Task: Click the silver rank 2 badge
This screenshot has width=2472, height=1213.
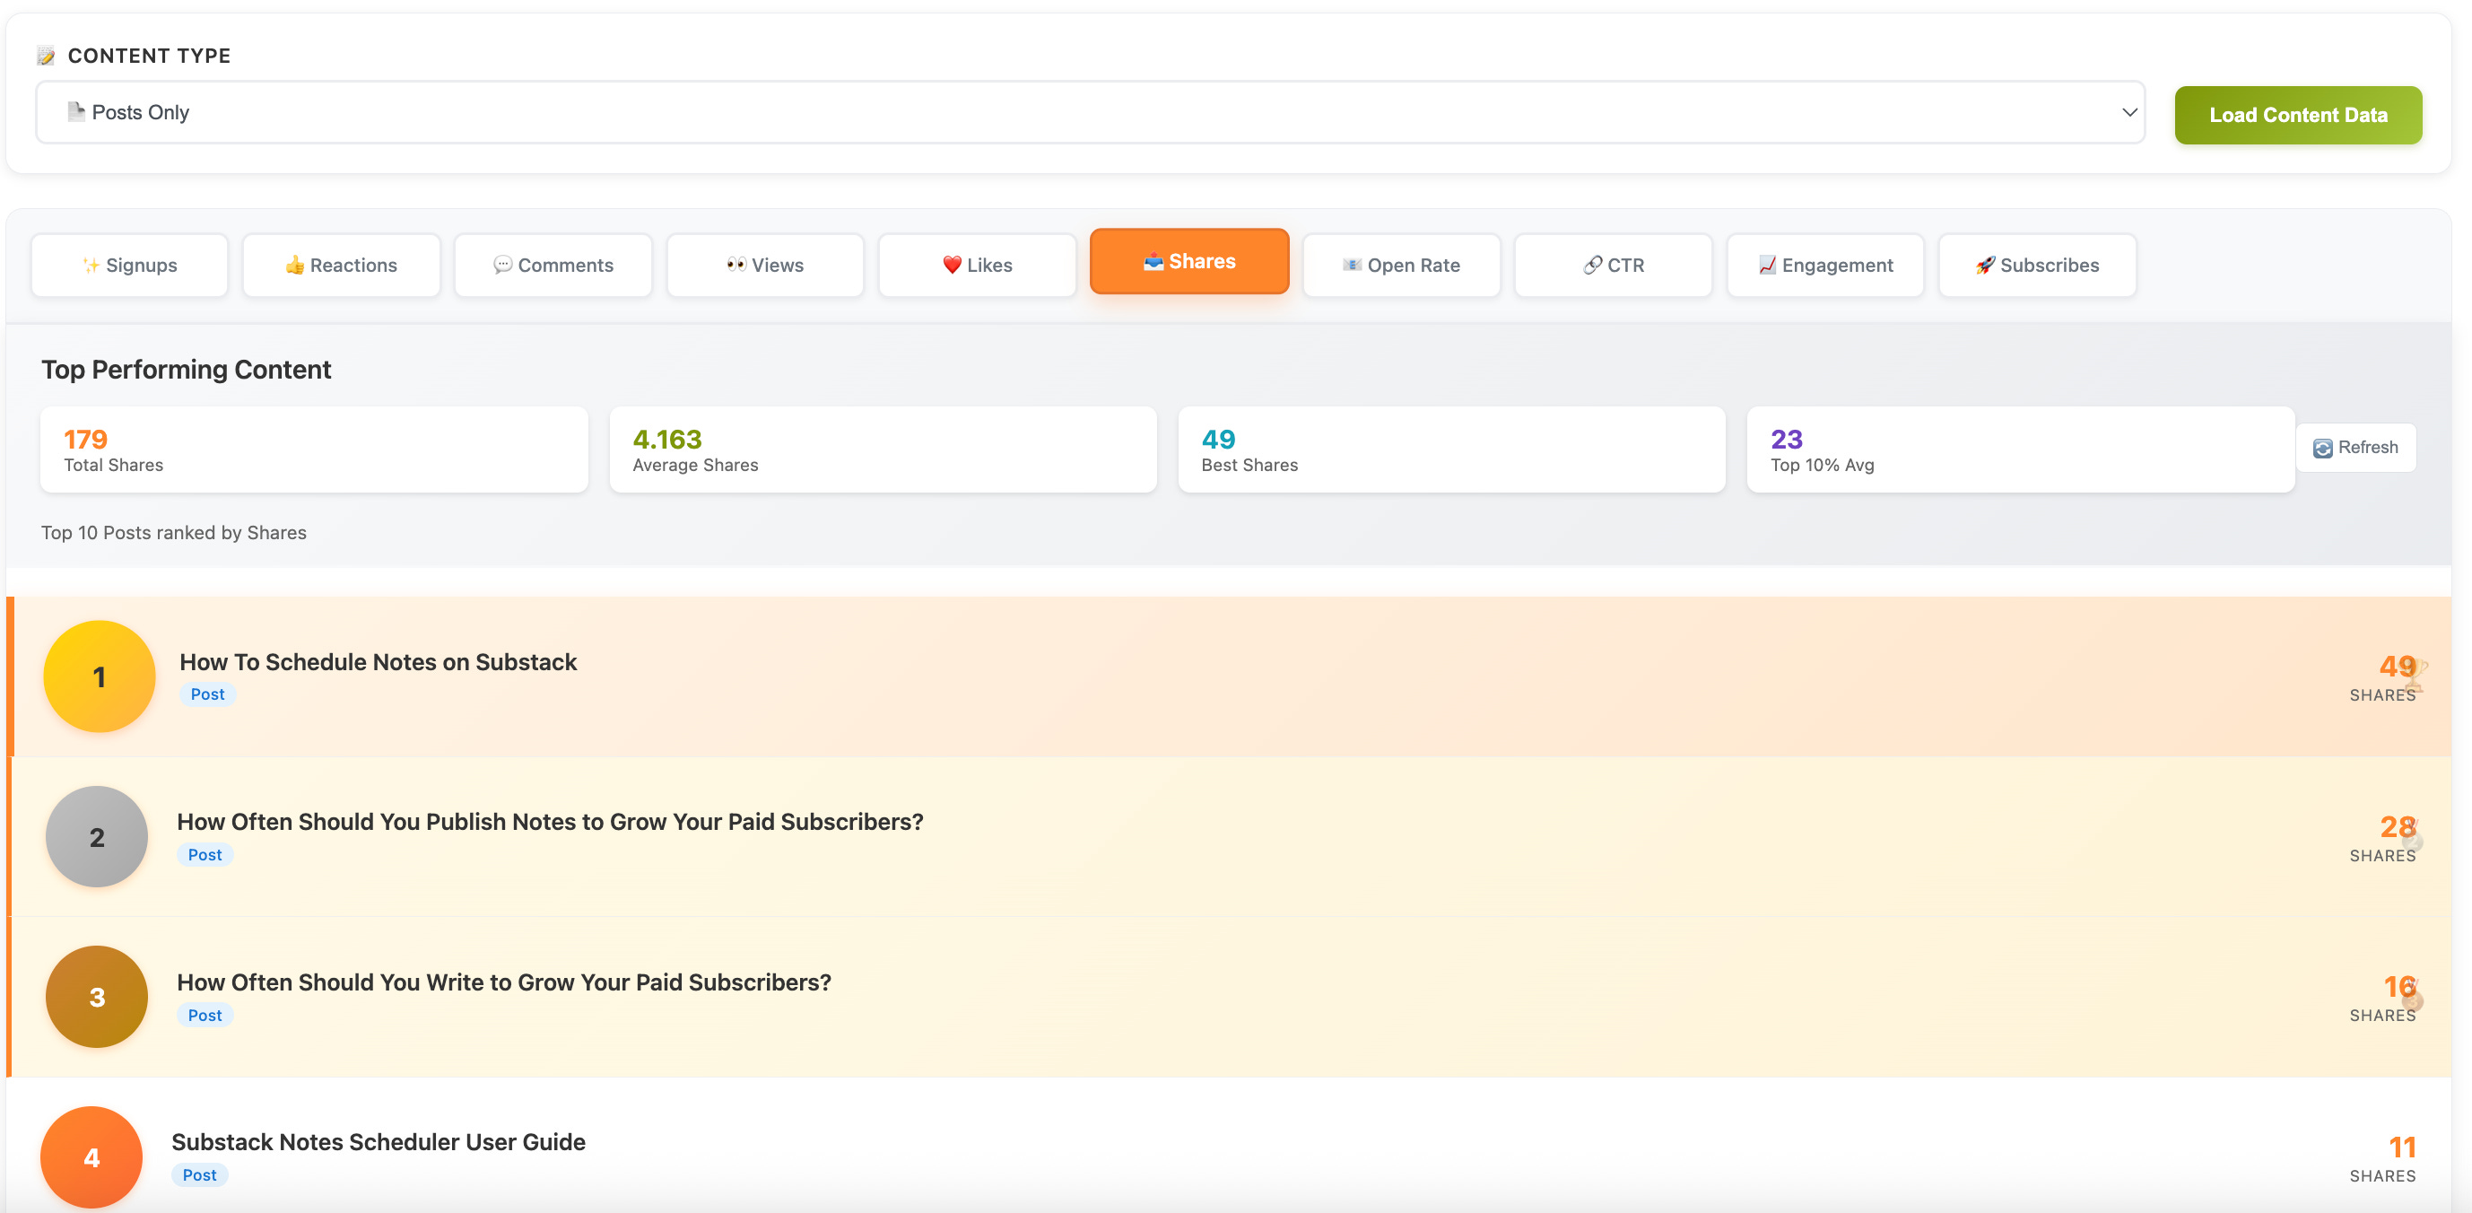Action: coord(97,837)
